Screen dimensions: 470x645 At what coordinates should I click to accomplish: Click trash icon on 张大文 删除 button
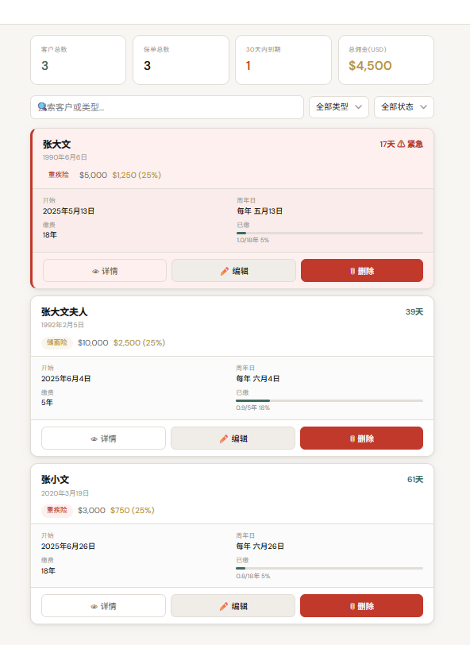352,271
